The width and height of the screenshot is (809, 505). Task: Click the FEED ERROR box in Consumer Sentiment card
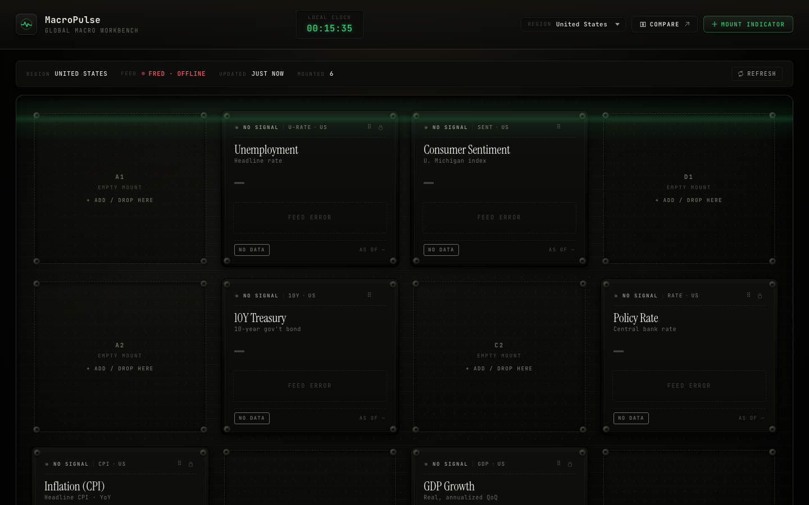coord(499,218)
